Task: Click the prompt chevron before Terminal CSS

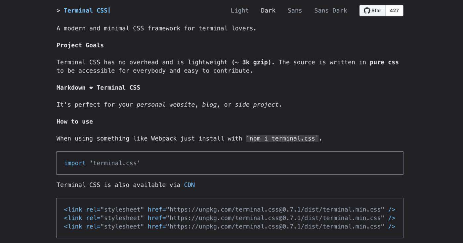Action: pyautogui.click(x=58, y=11)
